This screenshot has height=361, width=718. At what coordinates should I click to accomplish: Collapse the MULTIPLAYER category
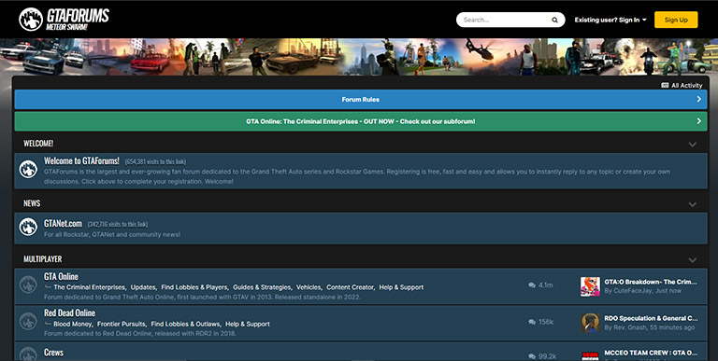pos(692,260)
